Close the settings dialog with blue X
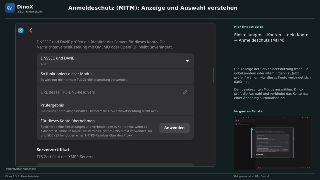 click(21, 30)
